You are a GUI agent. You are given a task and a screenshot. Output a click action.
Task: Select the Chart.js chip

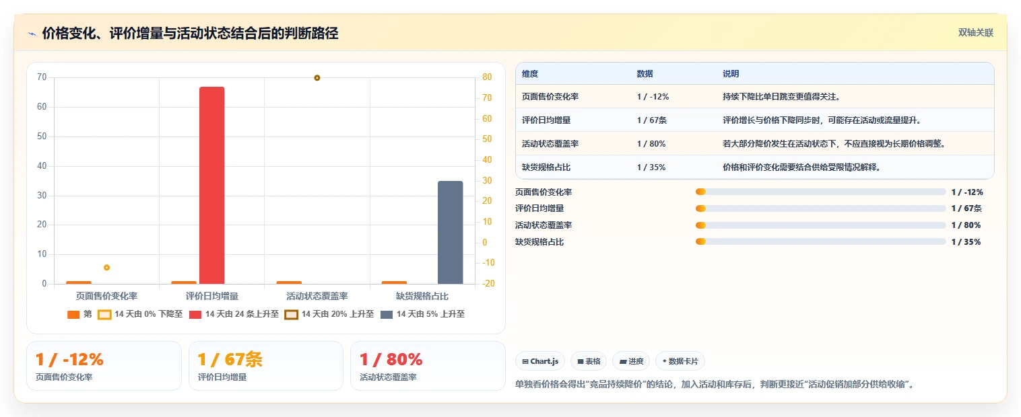click(x=540, y=361)
